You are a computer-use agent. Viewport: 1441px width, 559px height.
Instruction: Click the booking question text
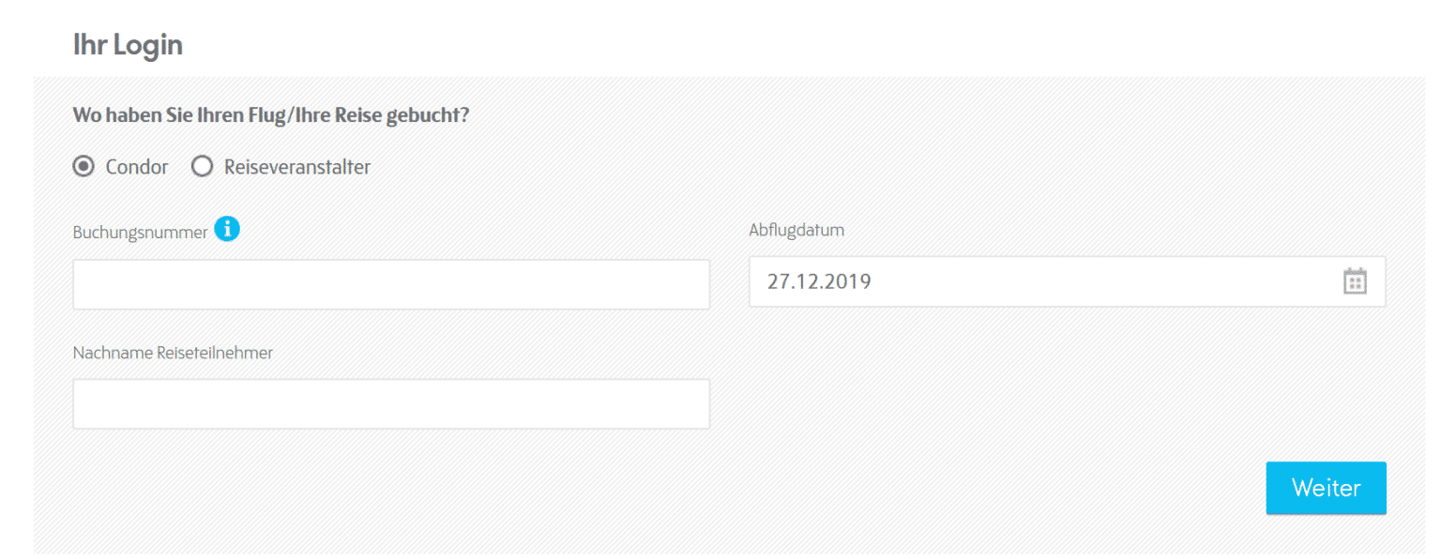coord(271,117)
